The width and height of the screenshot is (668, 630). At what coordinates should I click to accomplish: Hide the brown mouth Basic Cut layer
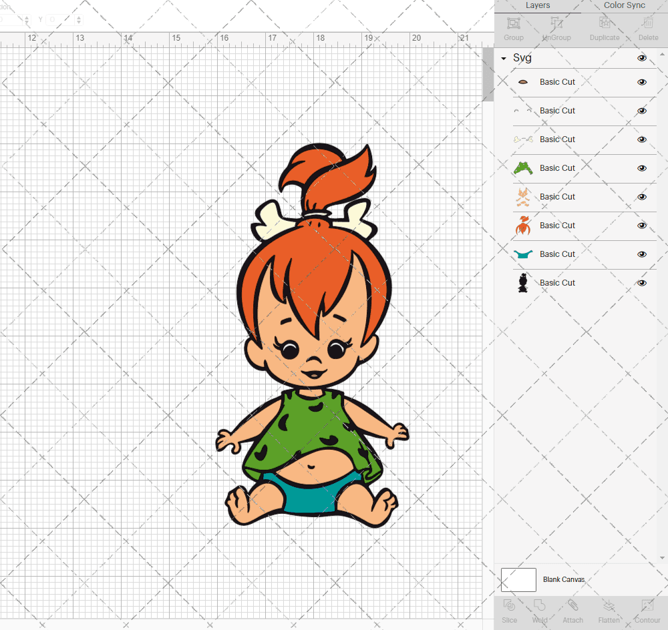click(641, 82)
